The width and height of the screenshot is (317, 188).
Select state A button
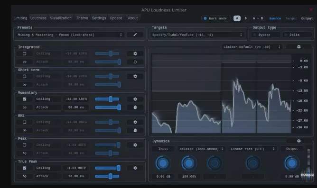point(237,18)
